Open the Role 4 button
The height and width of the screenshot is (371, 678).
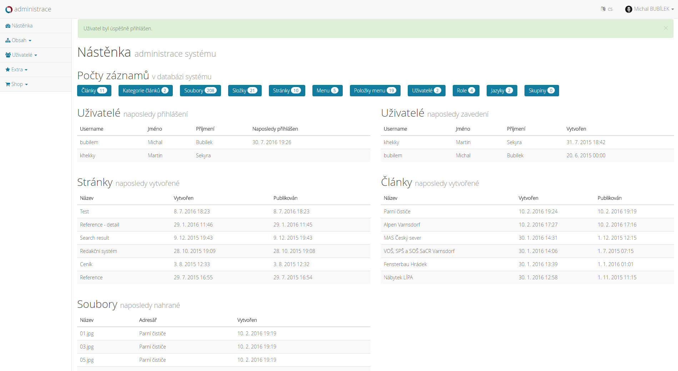tap(466, 91)
